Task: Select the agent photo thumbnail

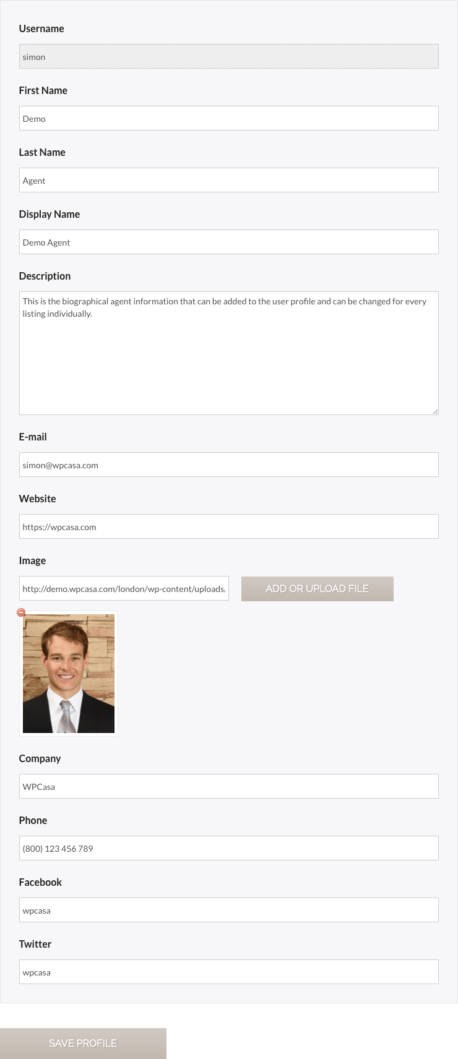Action: (68, 673)
